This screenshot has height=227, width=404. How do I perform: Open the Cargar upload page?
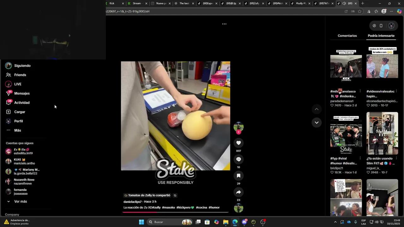(x=15, y=112)
